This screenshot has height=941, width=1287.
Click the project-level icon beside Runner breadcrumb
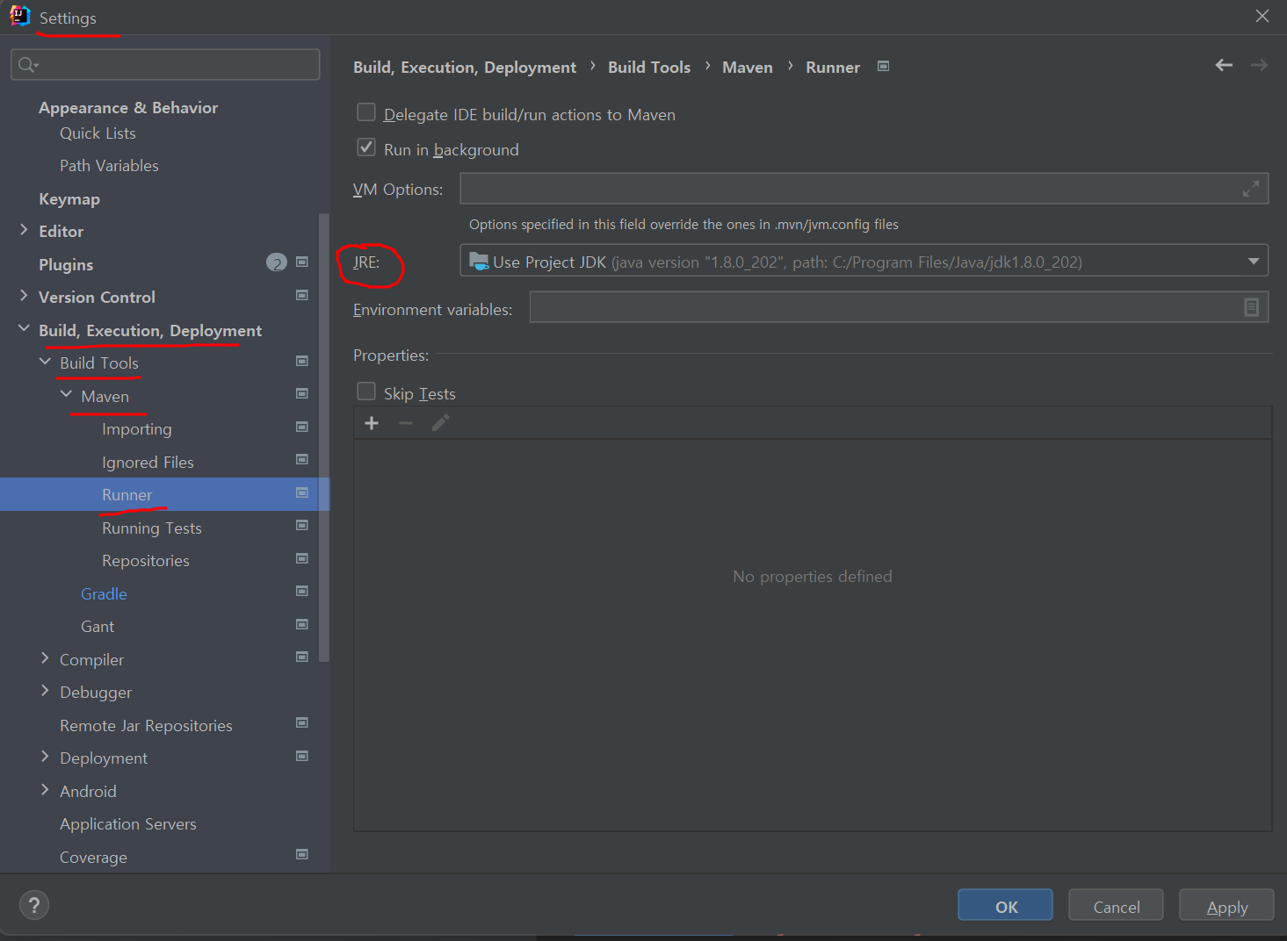click(x=884, y=67)
